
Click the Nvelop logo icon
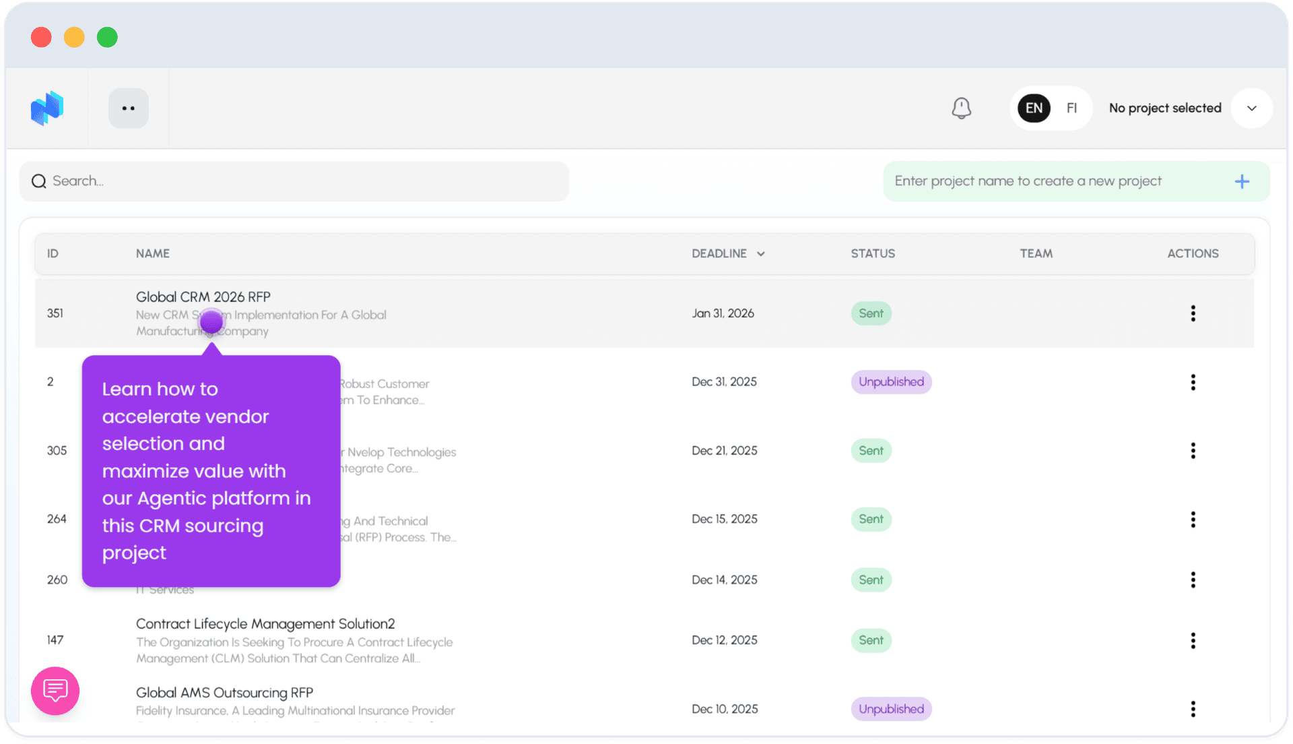coord(47,108)
